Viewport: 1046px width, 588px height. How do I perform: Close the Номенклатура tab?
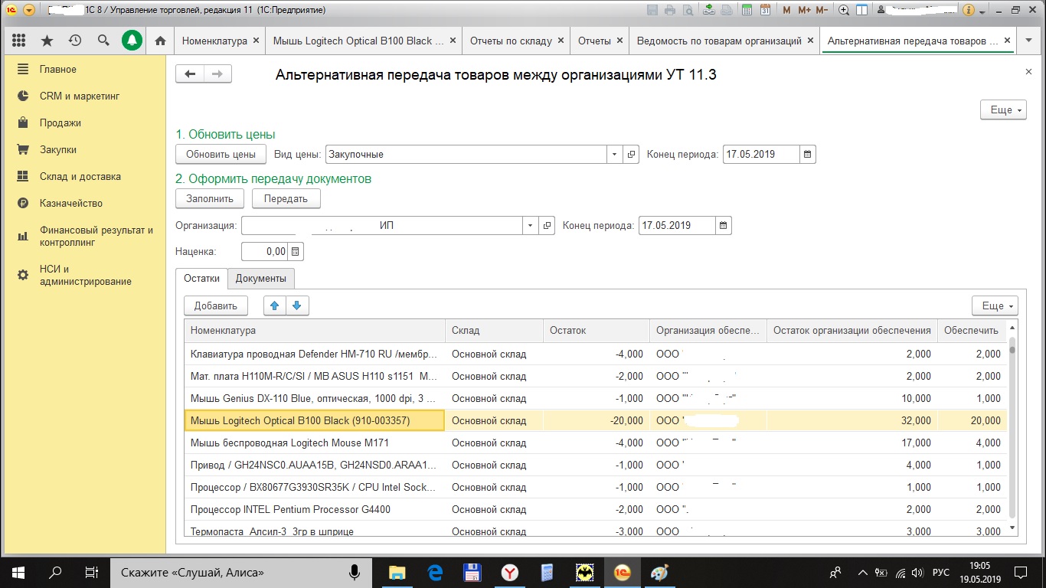pos(257,41)
